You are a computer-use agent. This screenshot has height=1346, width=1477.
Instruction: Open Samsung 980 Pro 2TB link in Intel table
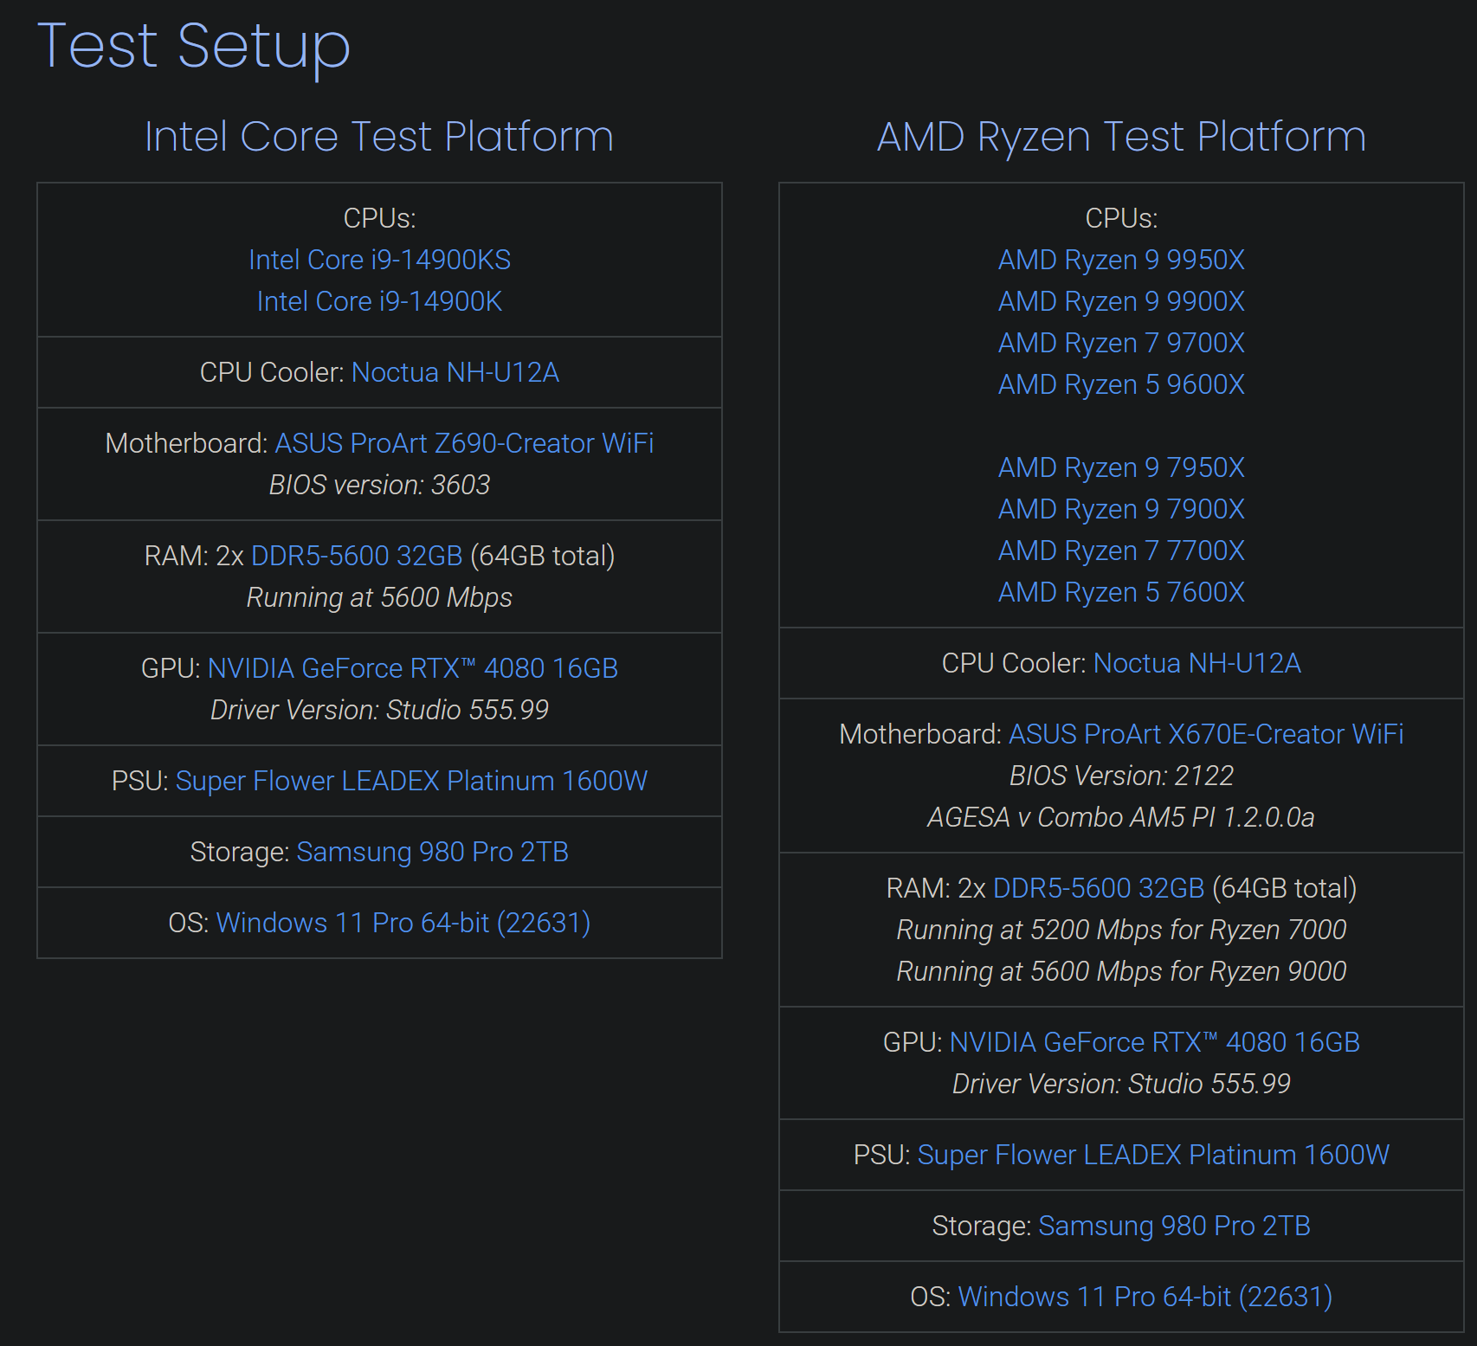(x=432, y=852)
